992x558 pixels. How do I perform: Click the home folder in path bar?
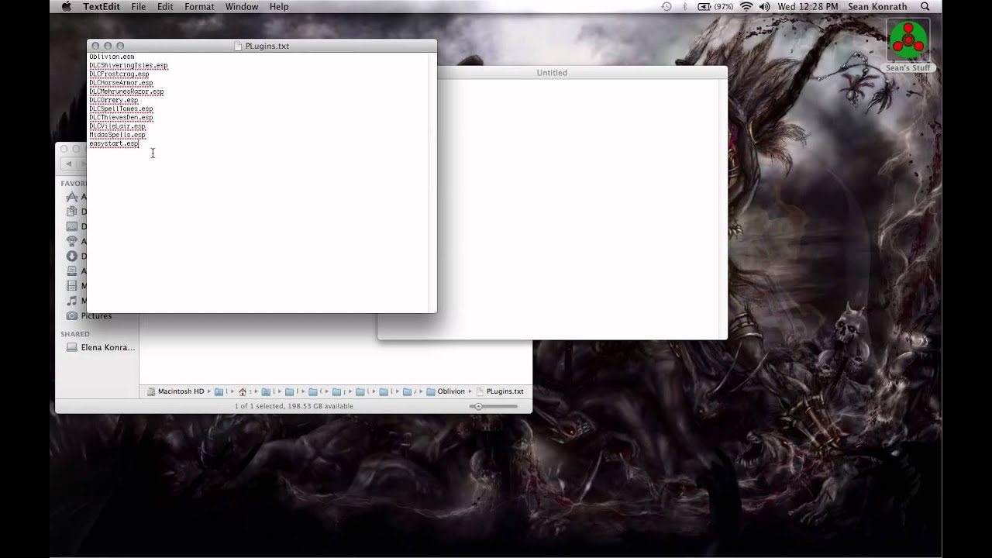tap(243, 391)
